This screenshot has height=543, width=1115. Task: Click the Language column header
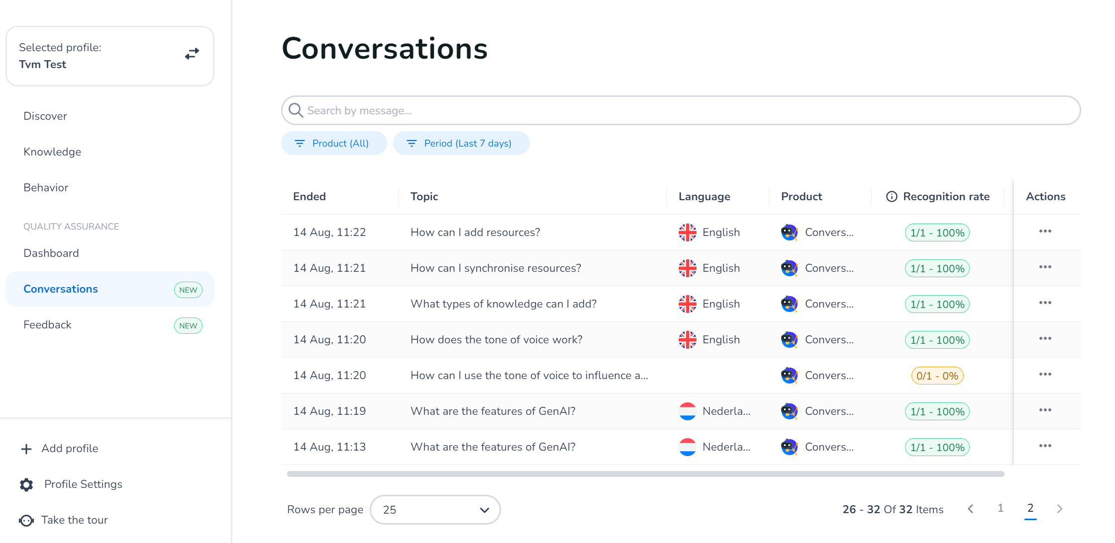(705, 197)
